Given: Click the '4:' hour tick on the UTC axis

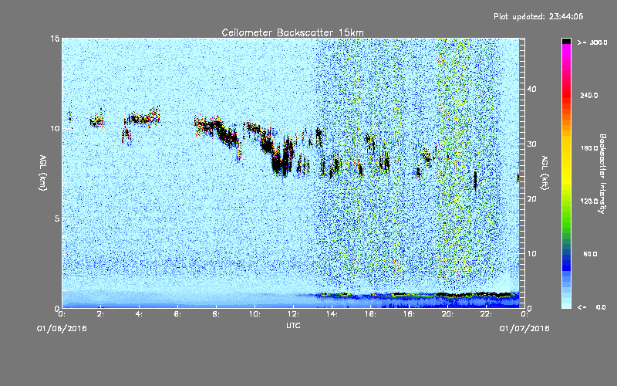Looking at the screenshot, I should (x=140, y=314).
